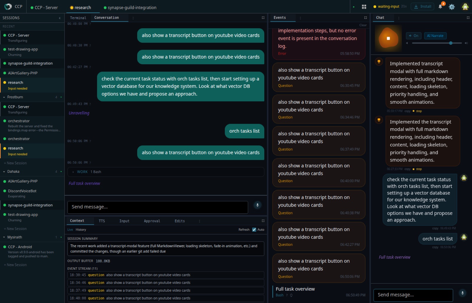
Task: Switch to the Approval tab
Action: pos(152,221)
